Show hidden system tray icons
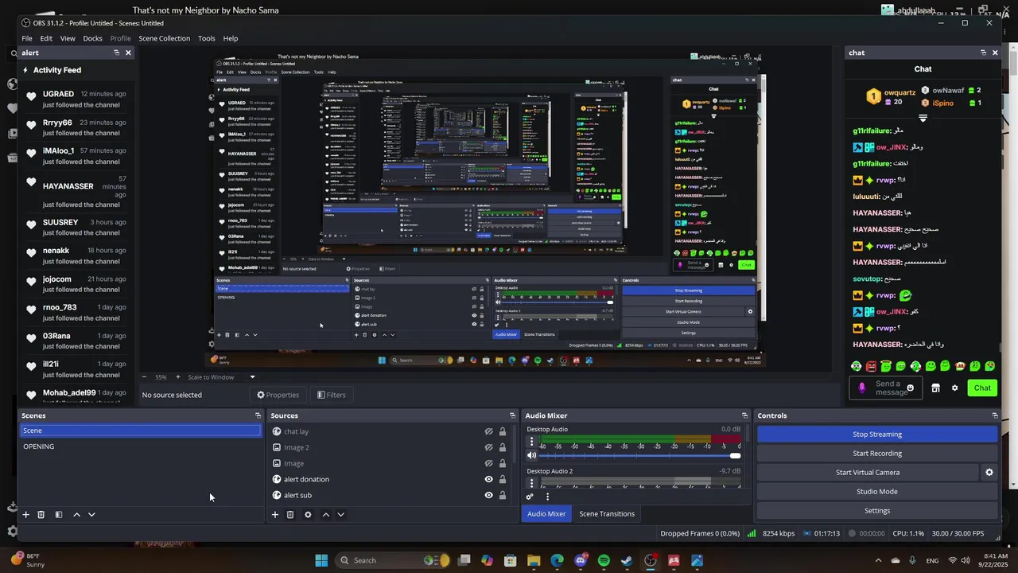 click(x=878, y=560)
